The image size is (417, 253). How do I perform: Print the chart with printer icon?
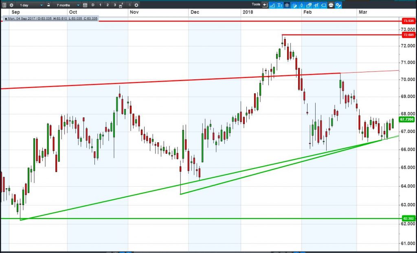coord(331,5)
